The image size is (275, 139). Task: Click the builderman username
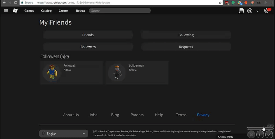(x=136, y=66)
